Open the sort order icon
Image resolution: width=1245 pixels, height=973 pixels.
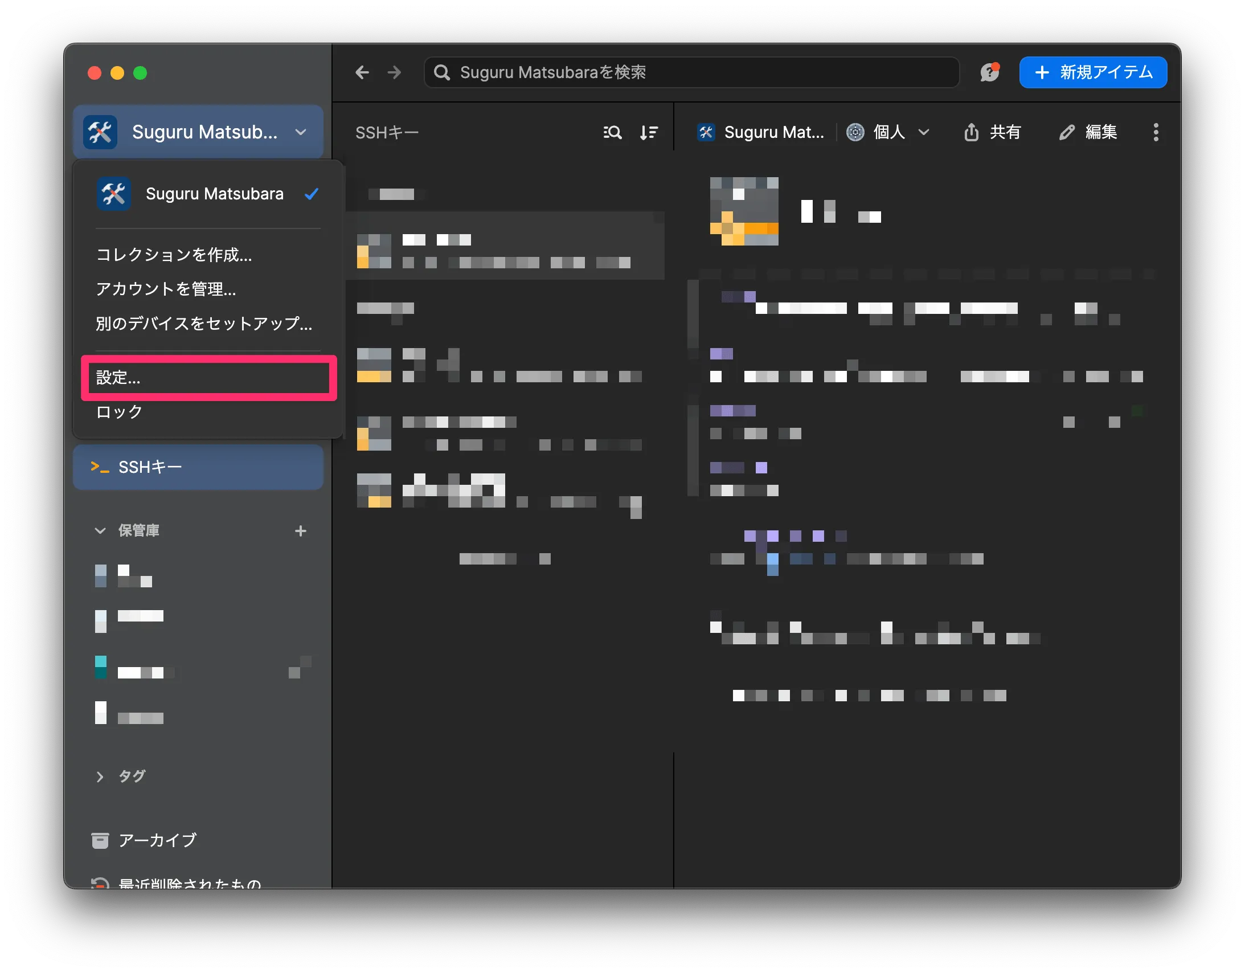coord(649,132)
